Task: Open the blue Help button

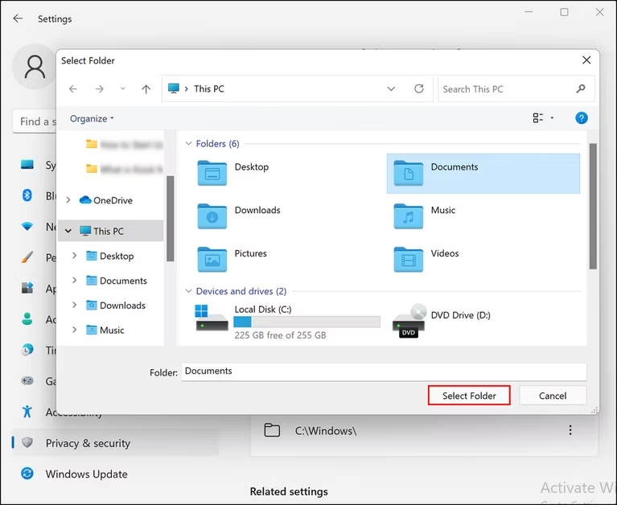Action: [581, 117]
